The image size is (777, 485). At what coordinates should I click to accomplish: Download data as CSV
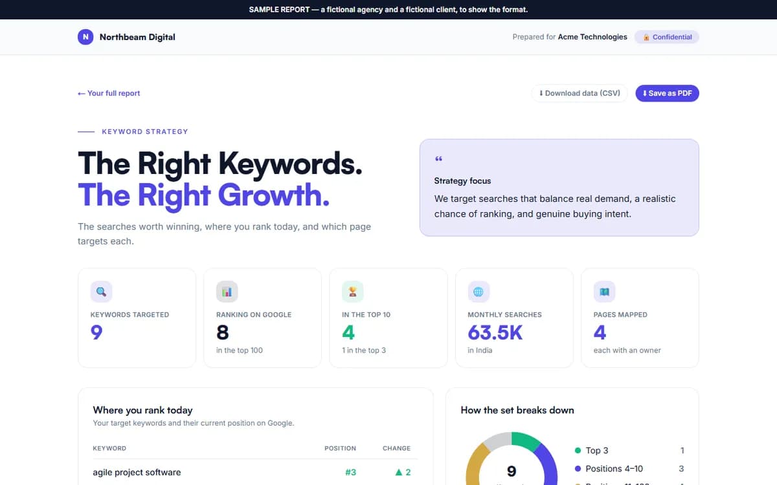(x=580, y=93)
